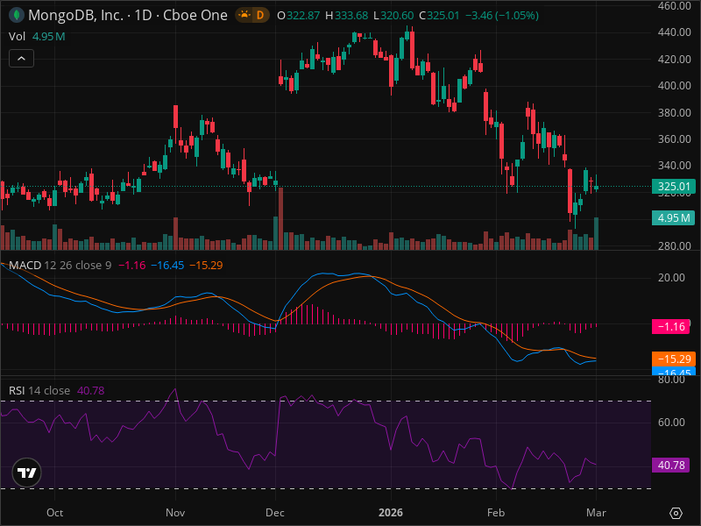The height and width of the screenshot is (526, 701).
Task: Click the Mar date on time axis
Action: 597,513
